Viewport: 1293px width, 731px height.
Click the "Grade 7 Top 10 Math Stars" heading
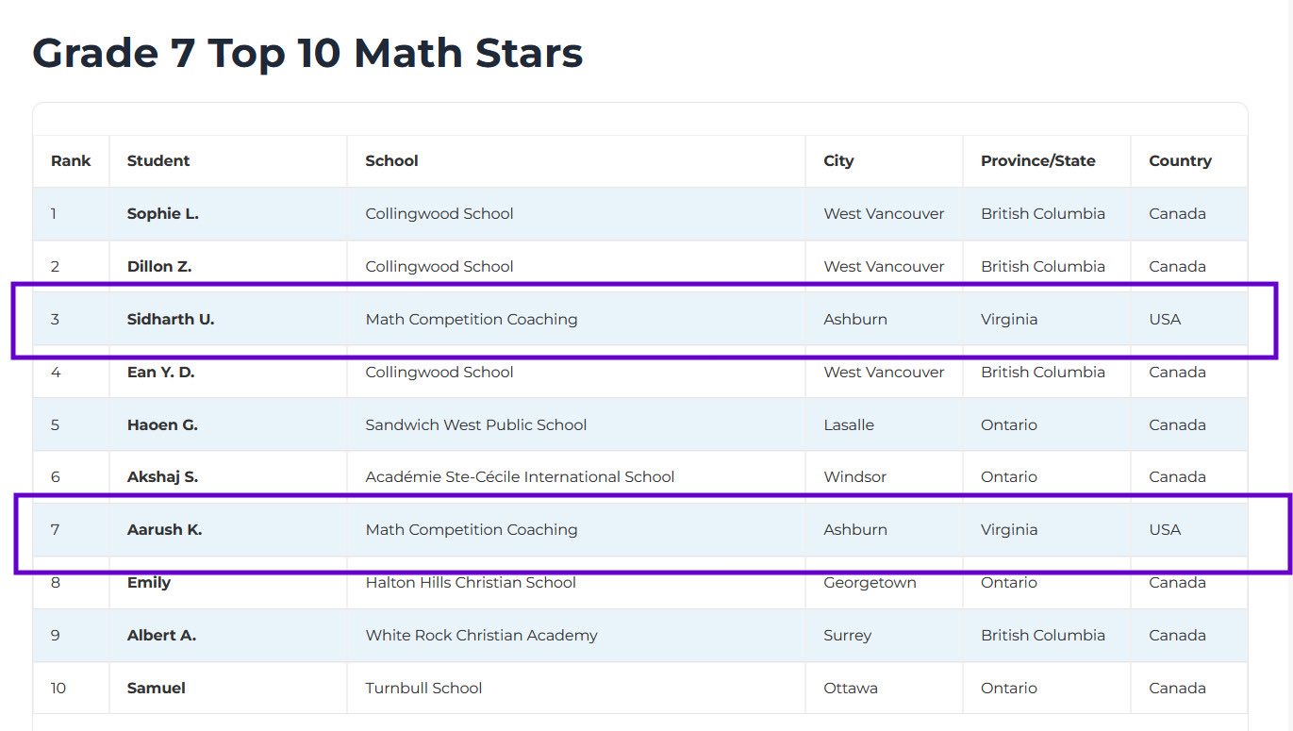coord(307,53)
